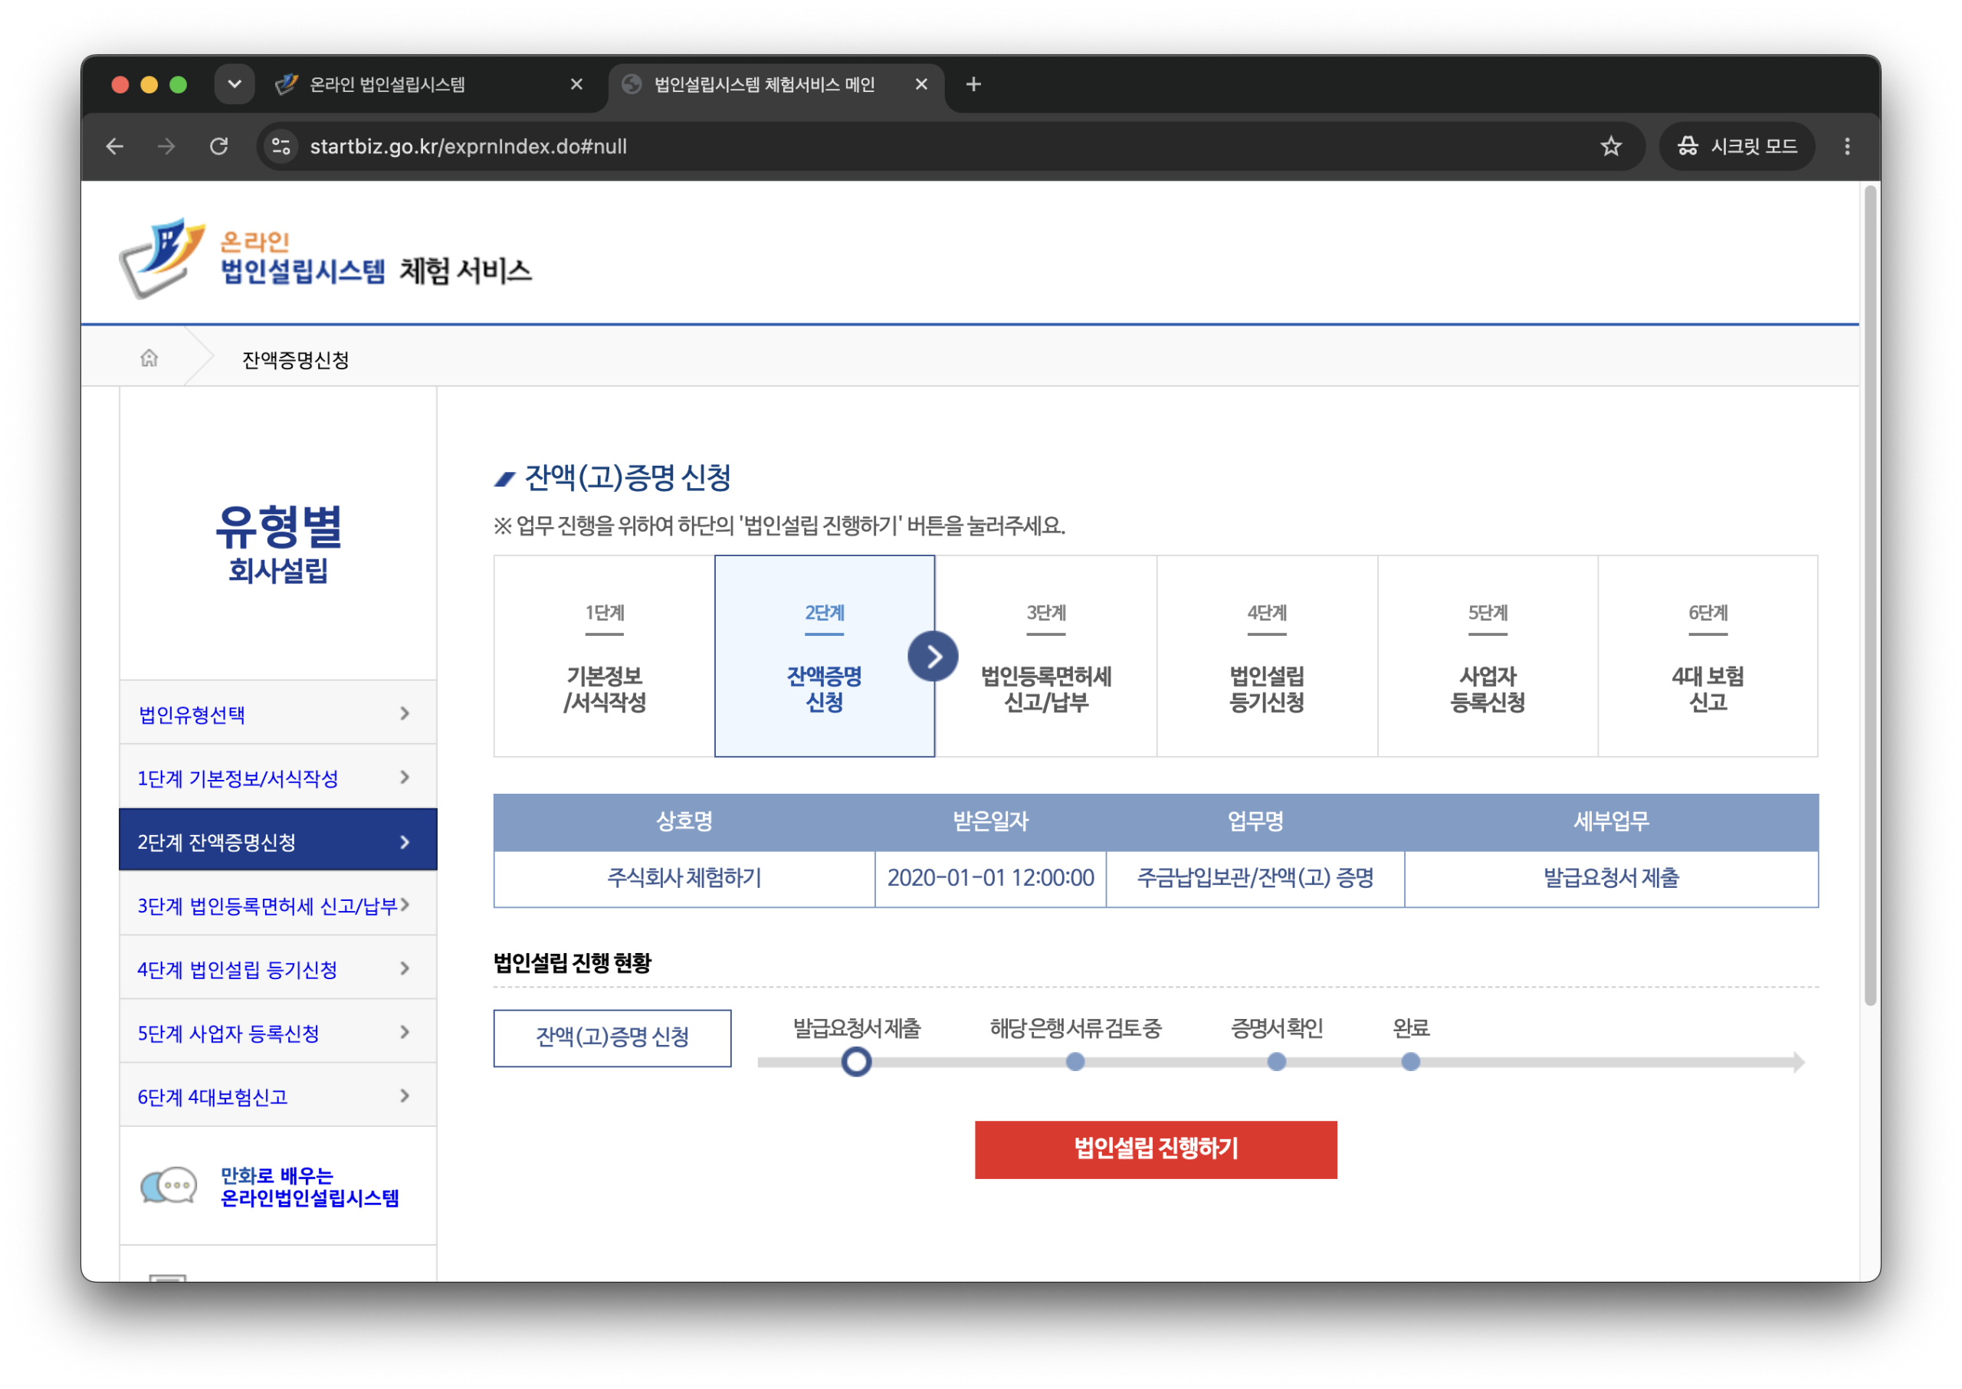Open 1단계 기본정보/서식작성 sidebar item
Image resolution: width=1962 pixels, height=1389 pixels.
click(278, 777)
